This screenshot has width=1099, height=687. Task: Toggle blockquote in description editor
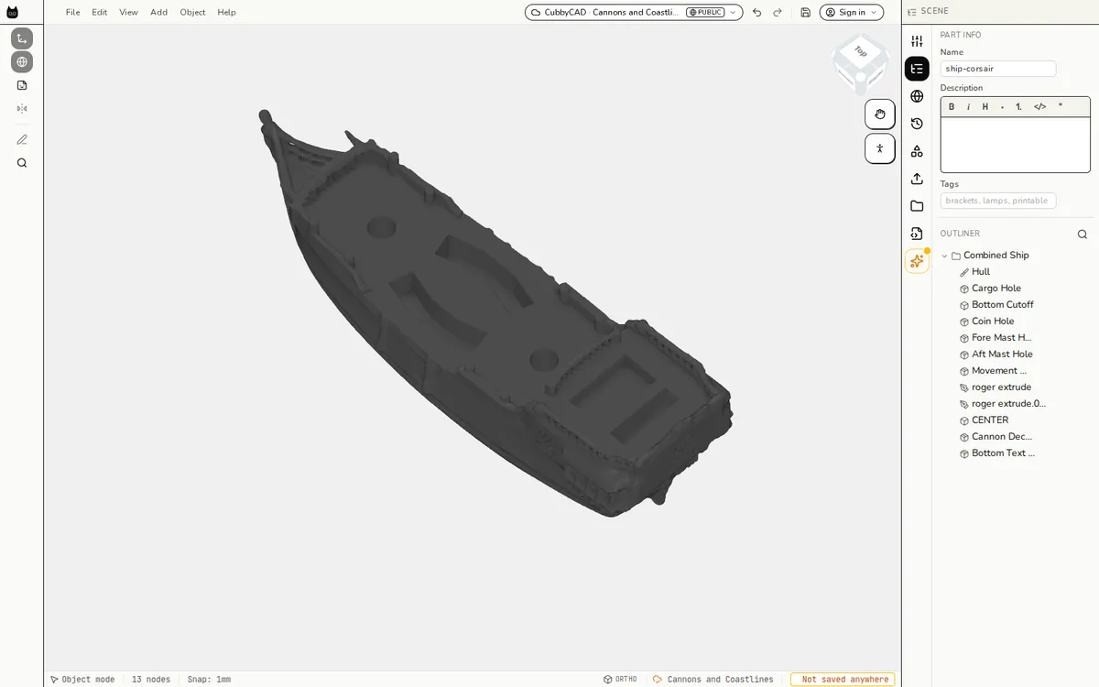point(1061,106)
